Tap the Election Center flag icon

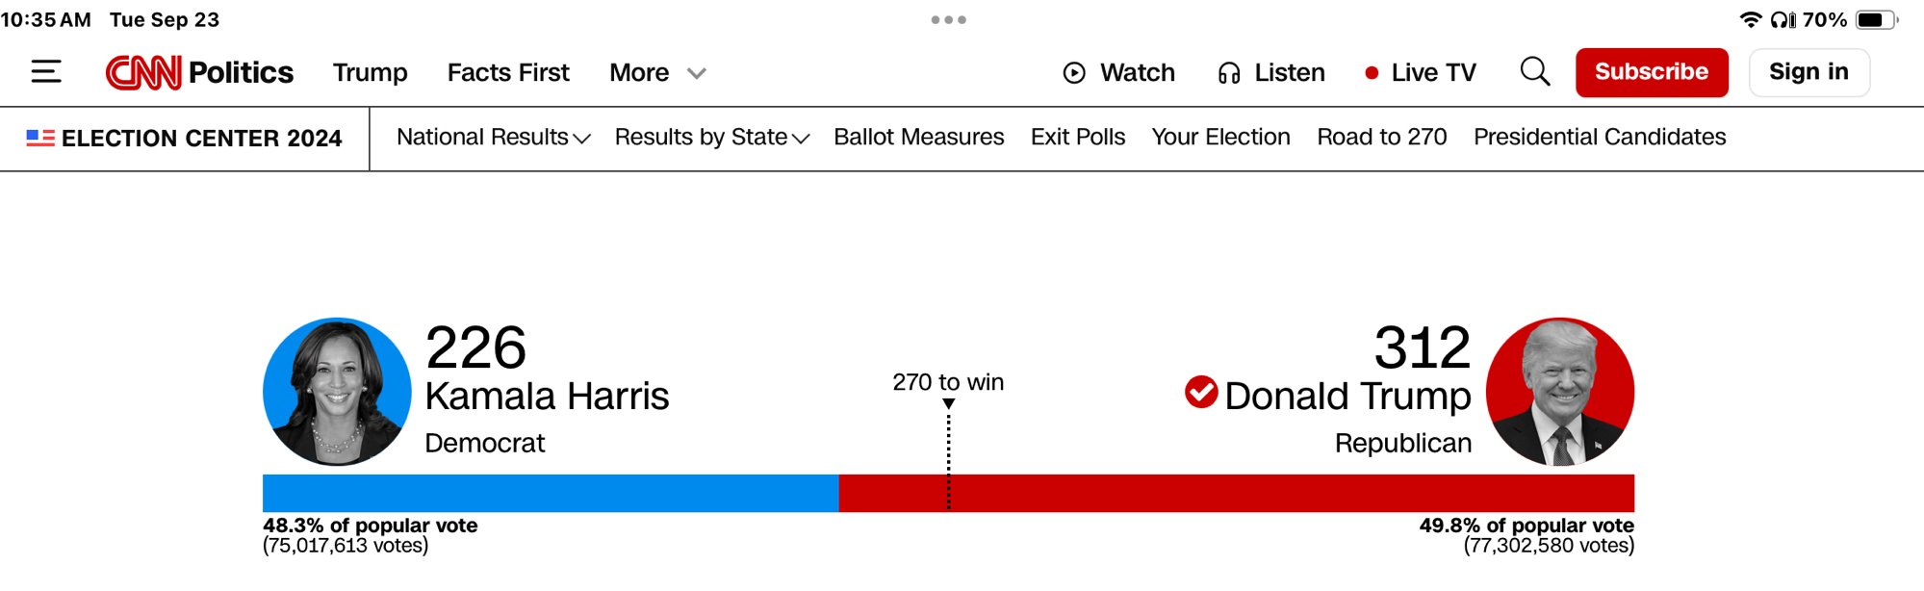[x=40, y=138]
